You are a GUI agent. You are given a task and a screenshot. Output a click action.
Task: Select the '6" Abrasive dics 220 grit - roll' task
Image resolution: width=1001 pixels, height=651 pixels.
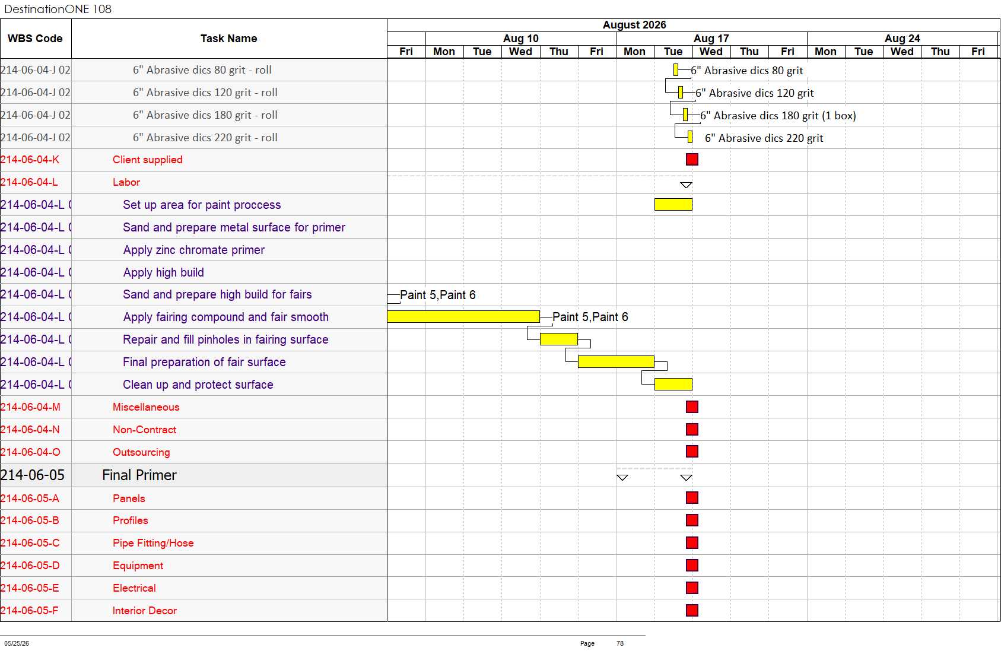(205, 138)
